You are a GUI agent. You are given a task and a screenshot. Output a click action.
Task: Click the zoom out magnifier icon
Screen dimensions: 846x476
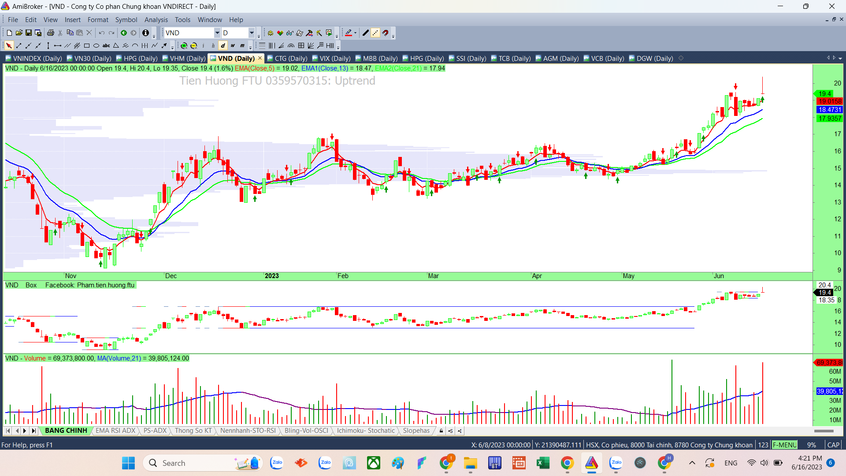click(x=193, y=46)
